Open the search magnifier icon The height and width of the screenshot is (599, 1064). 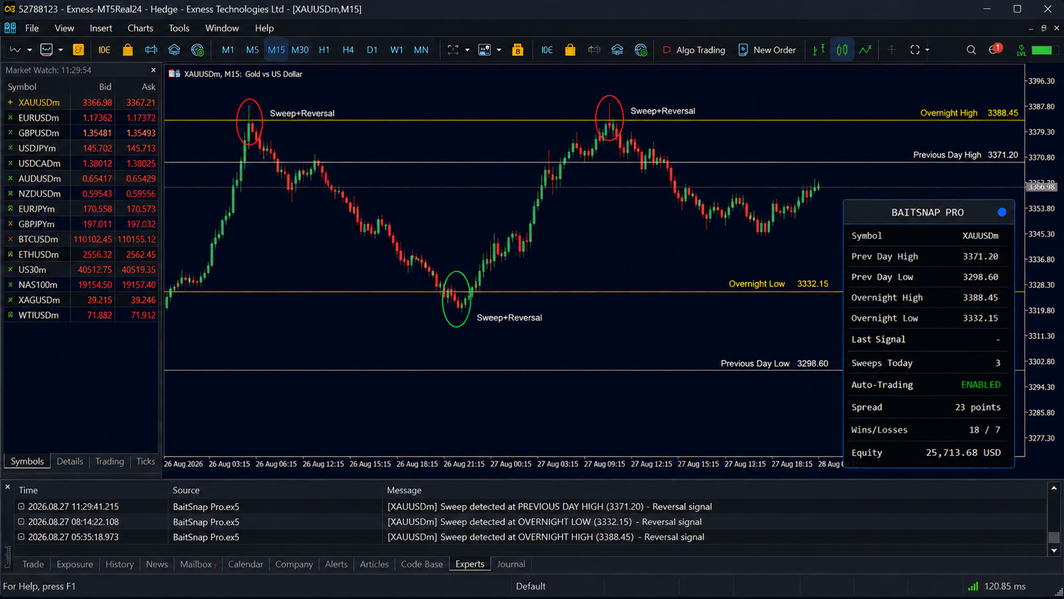(x=970, y=50)
